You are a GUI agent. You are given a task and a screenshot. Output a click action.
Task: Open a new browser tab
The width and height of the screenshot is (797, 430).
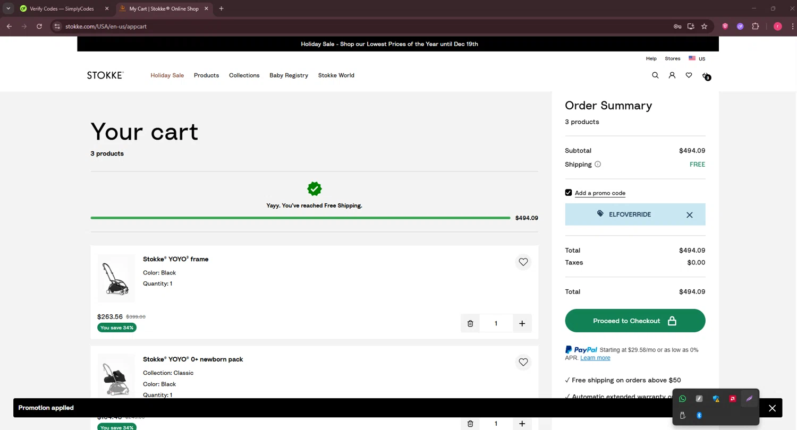(221, 8)
